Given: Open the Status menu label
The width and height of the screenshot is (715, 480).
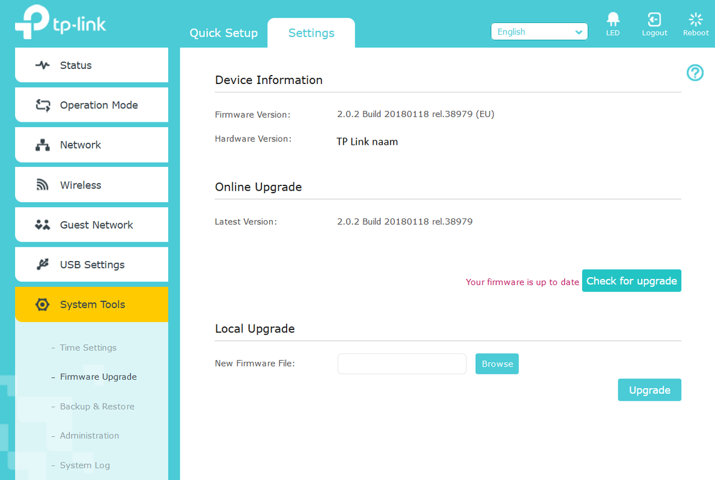Looking at the screenshot, I should [x=76, y=65].
